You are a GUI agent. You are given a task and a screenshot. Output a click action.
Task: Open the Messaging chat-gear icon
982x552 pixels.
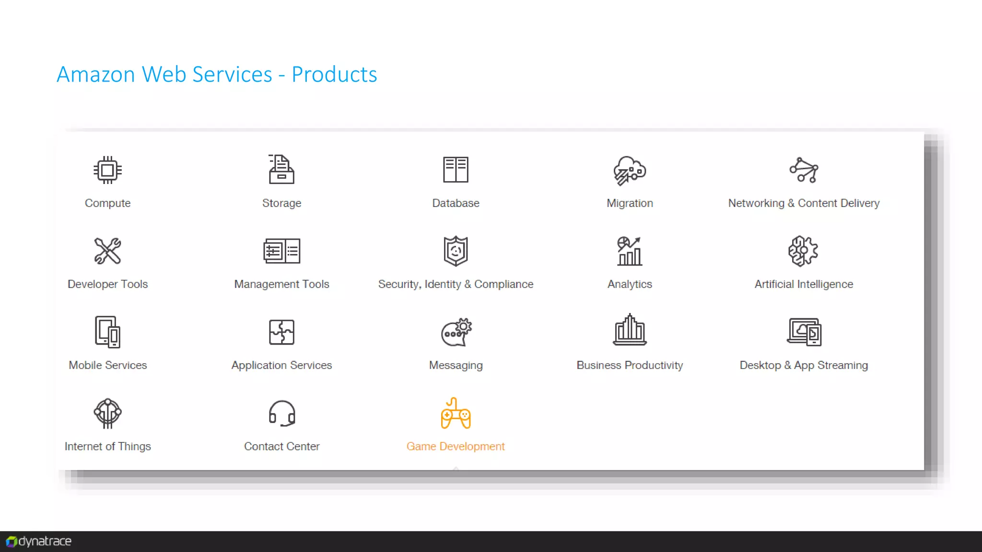tap(456, 332)
